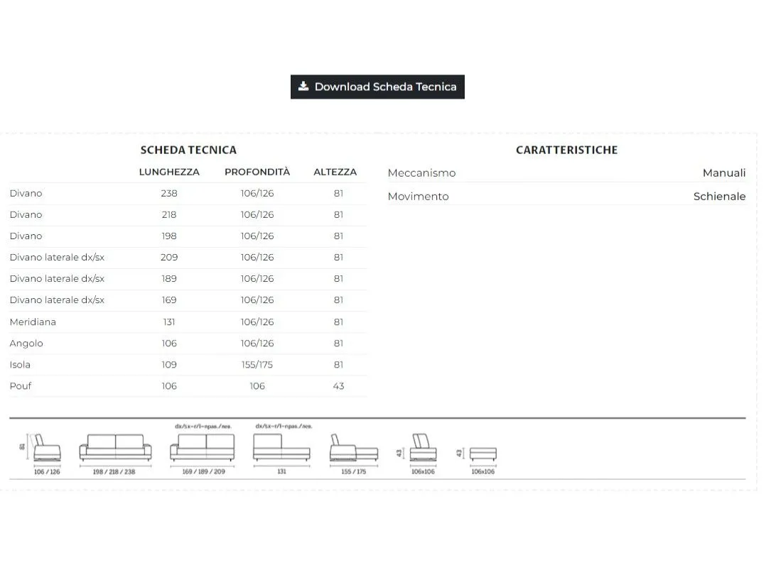
Task: Click the ALTEZZA column header
Action: [x=335, y=172]
